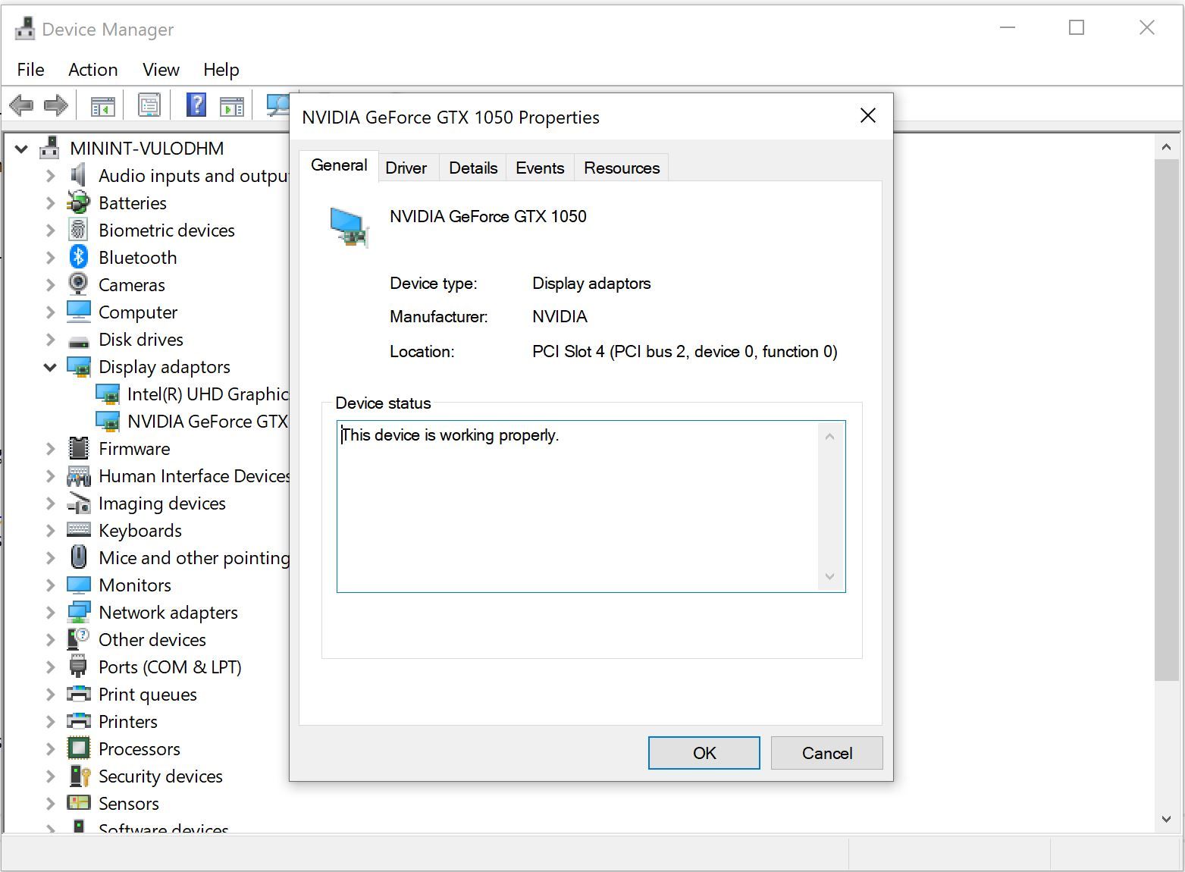This screenshot has width=1185, height=872.
Task: Click Device Manager scrollbar down arrow
Action: tap(1166, 819)
